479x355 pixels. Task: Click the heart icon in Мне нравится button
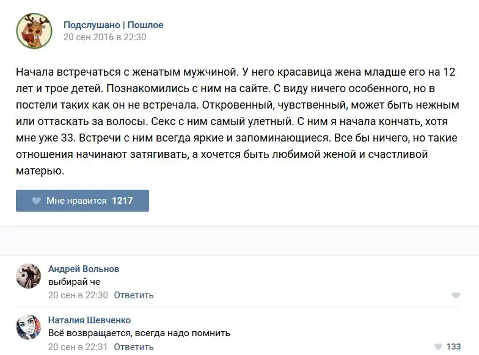[x=36, y=201]
